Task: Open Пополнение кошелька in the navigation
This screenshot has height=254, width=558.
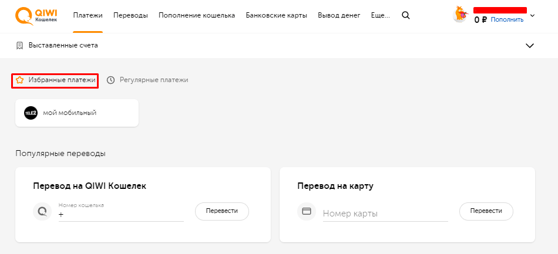Action: pos(197,15)
